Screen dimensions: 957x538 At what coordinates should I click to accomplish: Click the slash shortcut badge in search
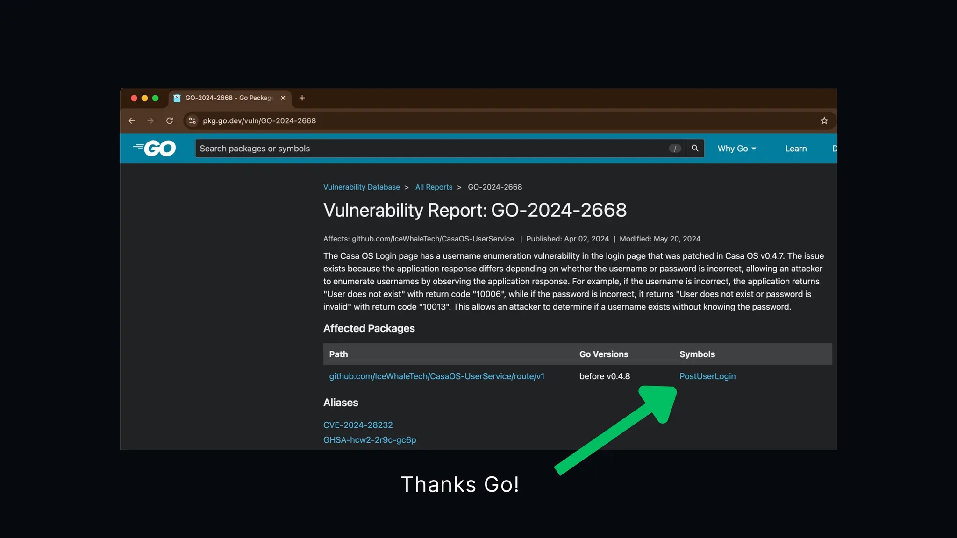tap(674, 149)
